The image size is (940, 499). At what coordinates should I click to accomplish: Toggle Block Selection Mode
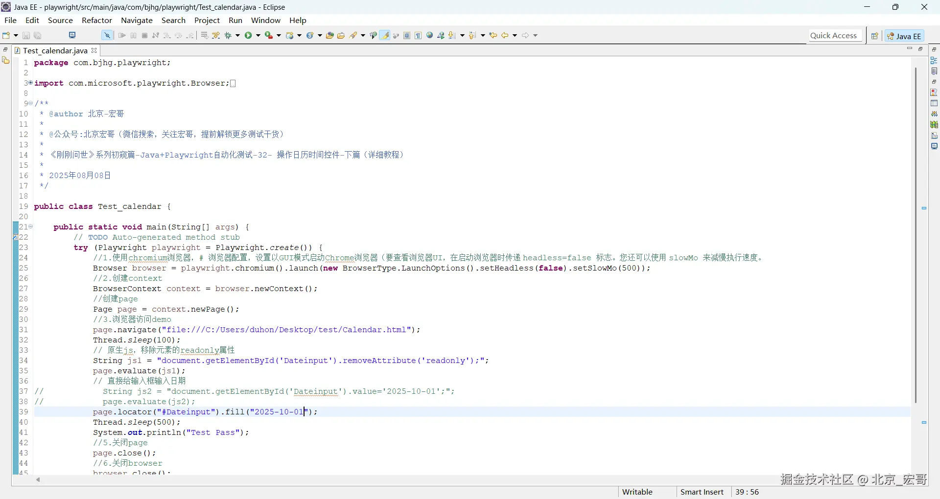[x=407, y=35]
